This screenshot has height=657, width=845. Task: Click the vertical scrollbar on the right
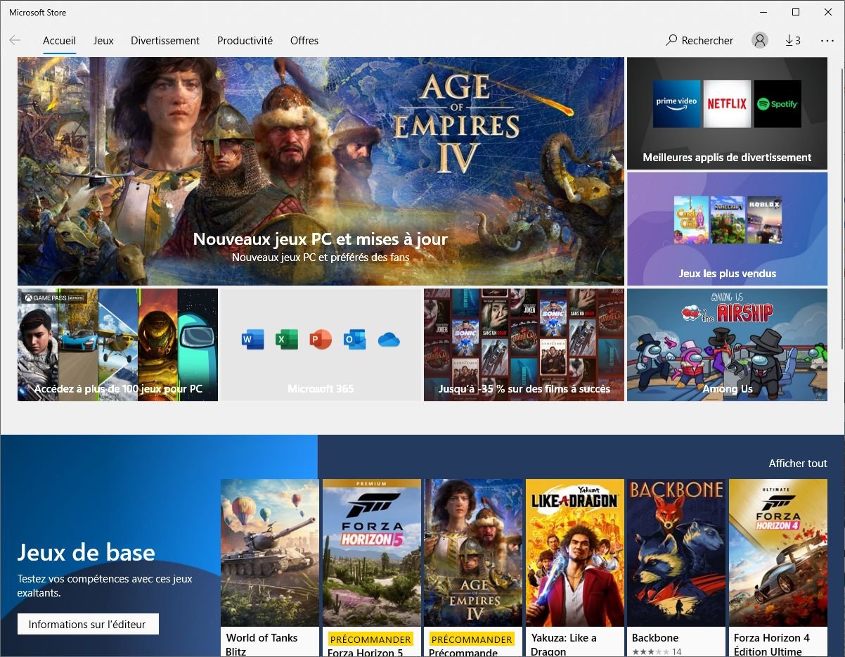pos(841,211)
